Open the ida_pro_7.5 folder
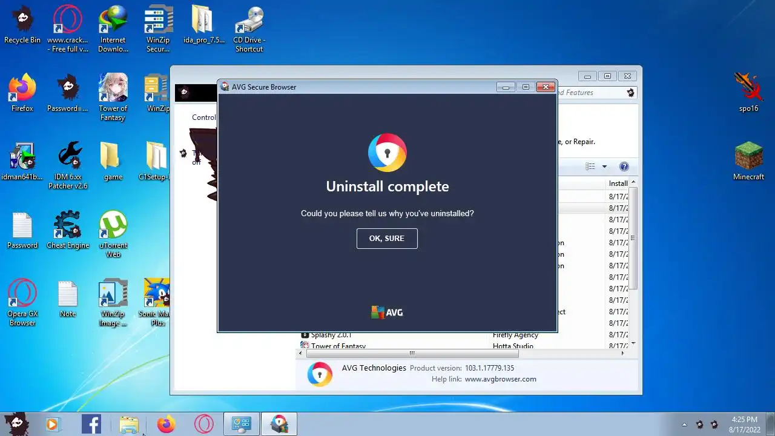The height and width of the screenshot is (436, 775). (x=204, y=25)
